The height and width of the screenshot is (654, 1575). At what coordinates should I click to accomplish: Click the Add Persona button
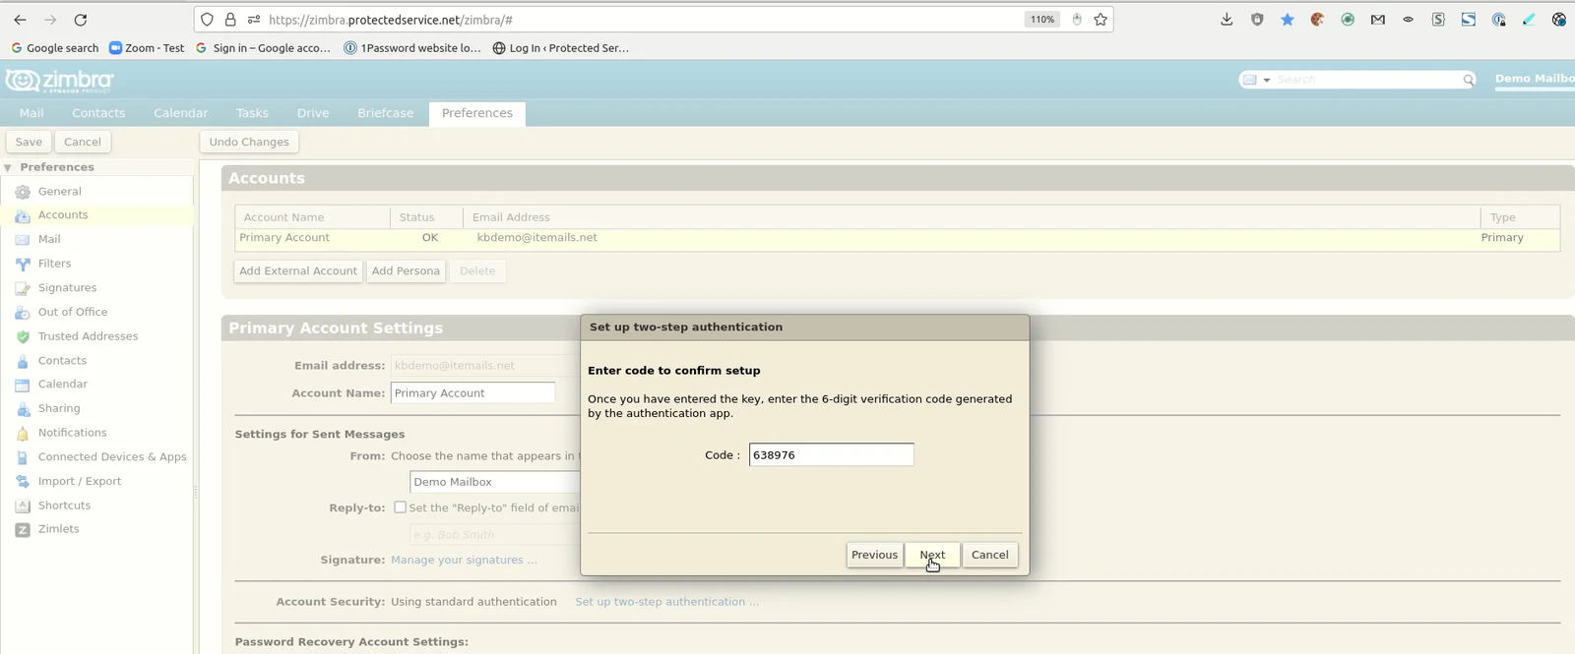406,271
